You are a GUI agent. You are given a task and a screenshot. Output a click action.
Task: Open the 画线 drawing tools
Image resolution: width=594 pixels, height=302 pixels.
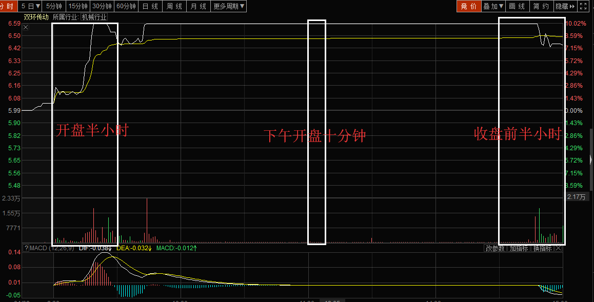point(518,6)
